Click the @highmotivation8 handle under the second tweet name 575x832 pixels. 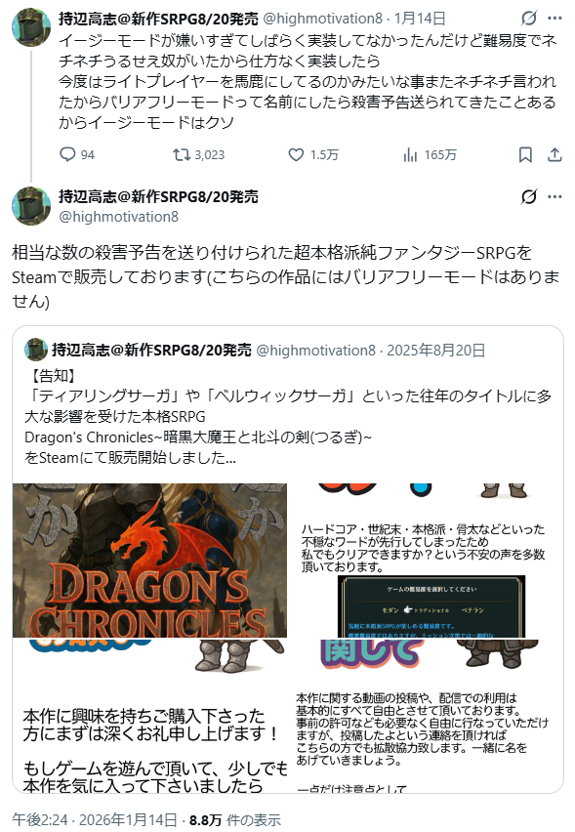(x=118, y=217)
